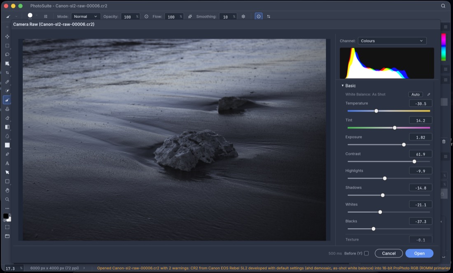Click the Auto white balance button
This screenshot has height=273, width=453.
click(416, 94)
